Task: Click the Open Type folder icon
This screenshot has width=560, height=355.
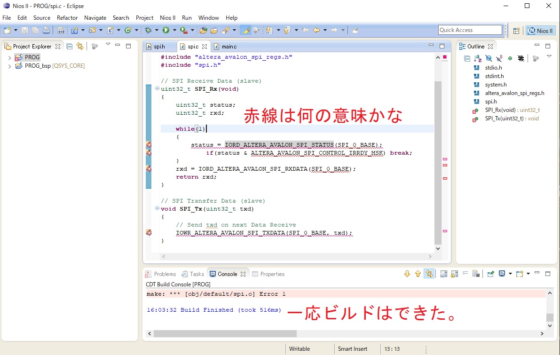Action: [x=204, y=31]
